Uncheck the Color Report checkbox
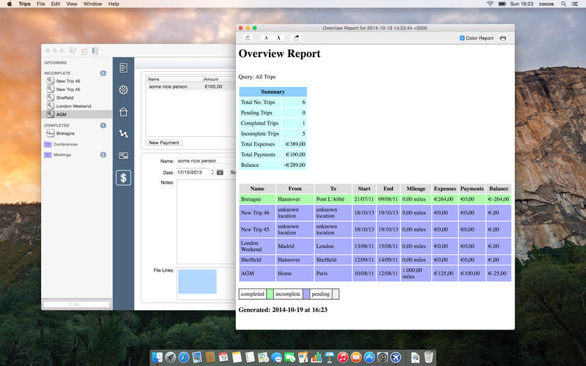The width and height of the screenshot is (586, 366). [461, 38]
